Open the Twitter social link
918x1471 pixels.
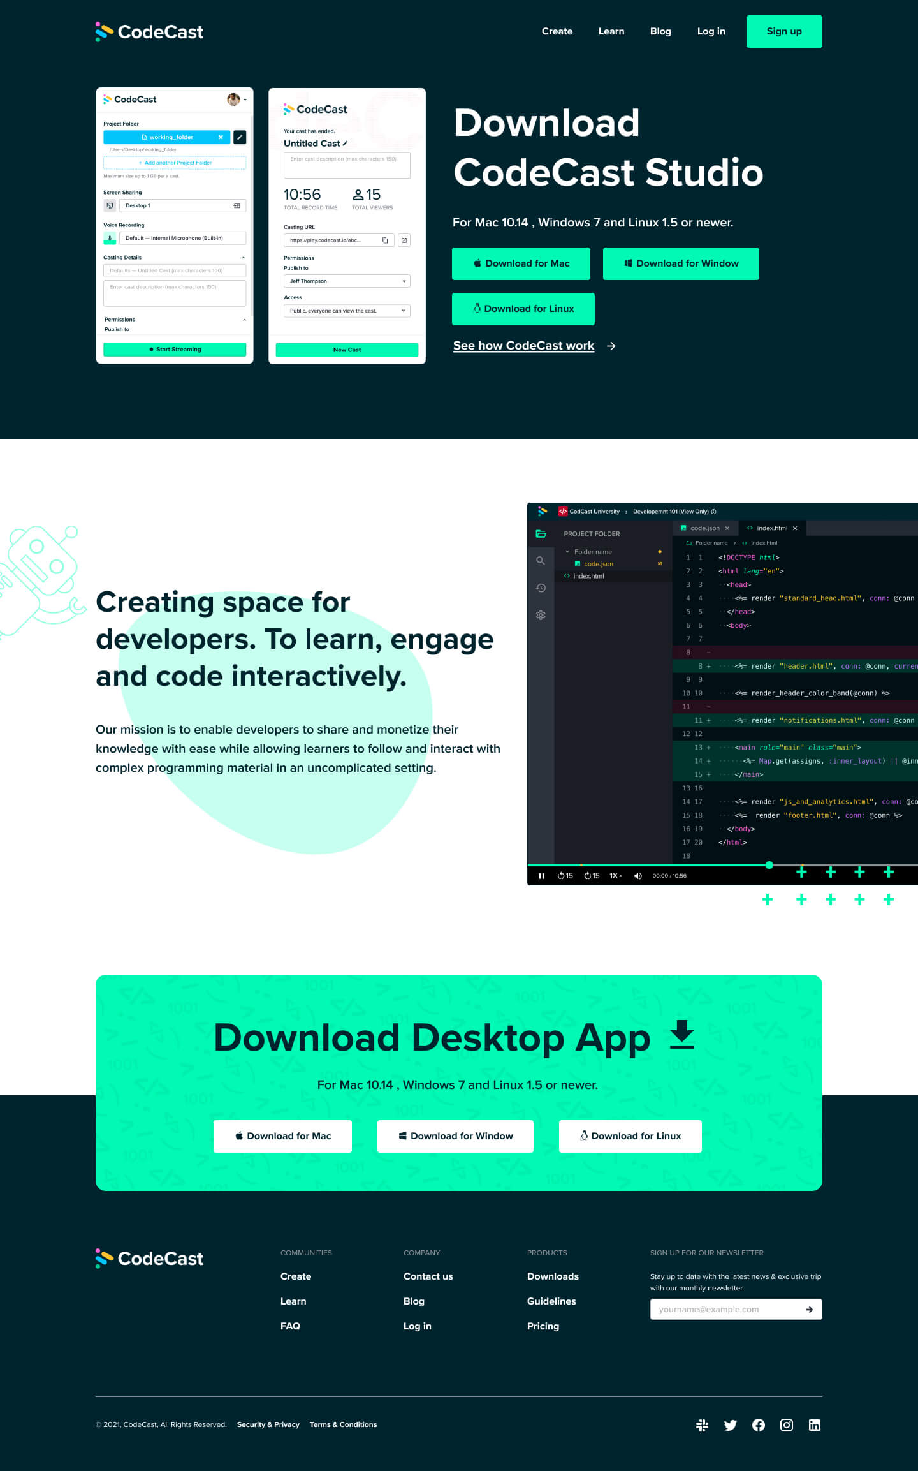(731, 1425)
